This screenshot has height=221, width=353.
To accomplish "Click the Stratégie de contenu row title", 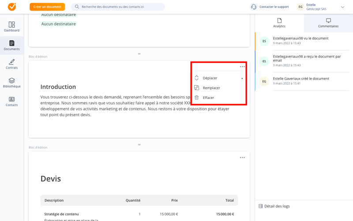I will [x=61, y=214].
